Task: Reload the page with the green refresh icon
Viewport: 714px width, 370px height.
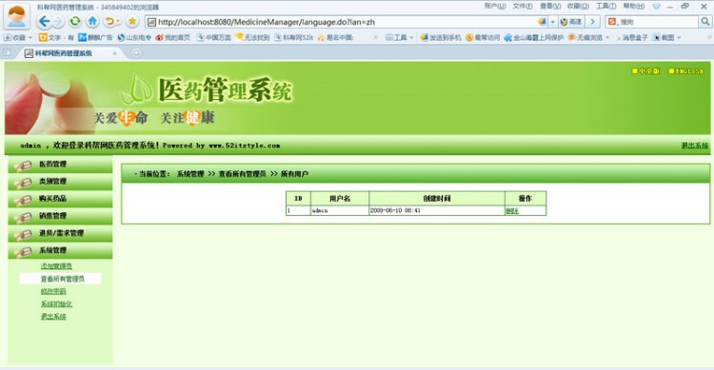Action: tap(74, 21)
